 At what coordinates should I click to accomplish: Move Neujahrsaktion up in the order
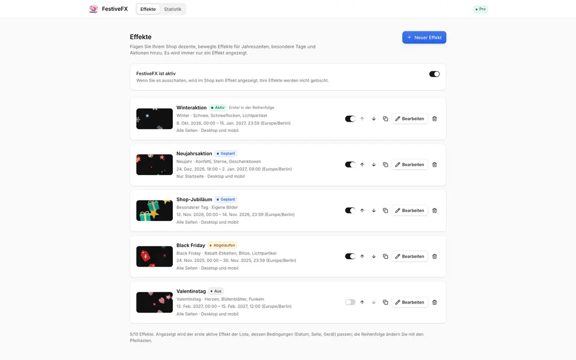click(x=362, y=165)
